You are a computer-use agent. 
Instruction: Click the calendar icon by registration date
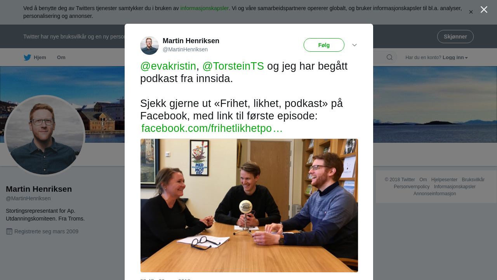click(x=9, y=231)
